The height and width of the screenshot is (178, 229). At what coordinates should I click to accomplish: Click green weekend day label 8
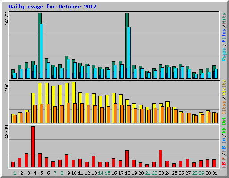pos(62,173)
